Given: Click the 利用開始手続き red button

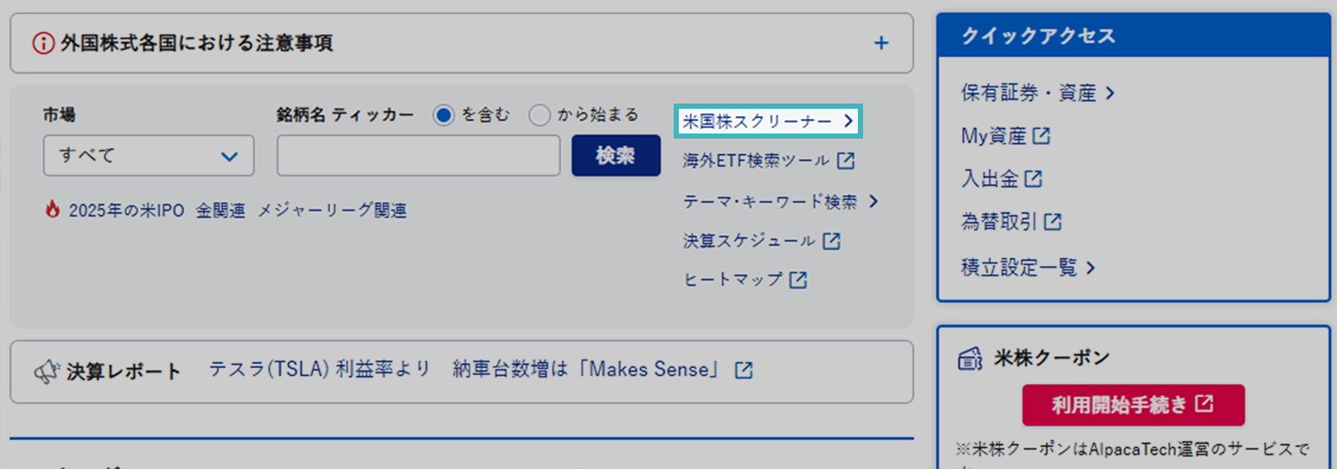Looking at the screenshot, I should point(1133,405).
